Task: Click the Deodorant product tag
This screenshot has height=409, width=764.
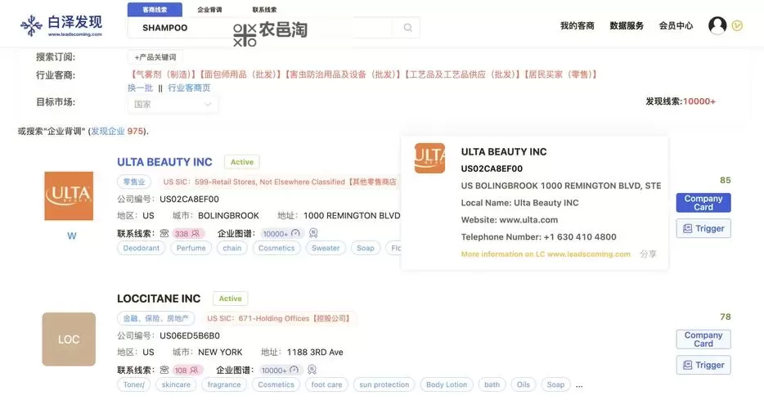Action: point(142,248)
